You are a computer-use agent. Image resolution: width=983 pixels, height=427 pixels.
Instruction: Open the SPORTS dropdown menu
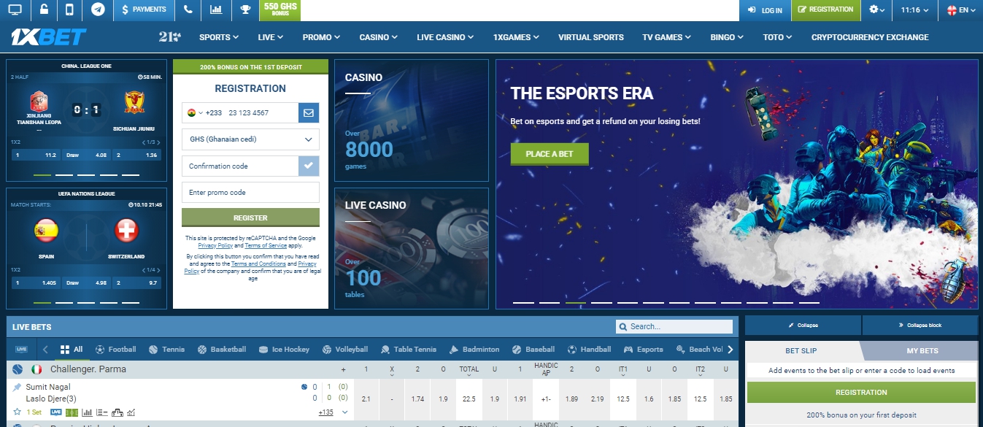click(x=219, y=37)
